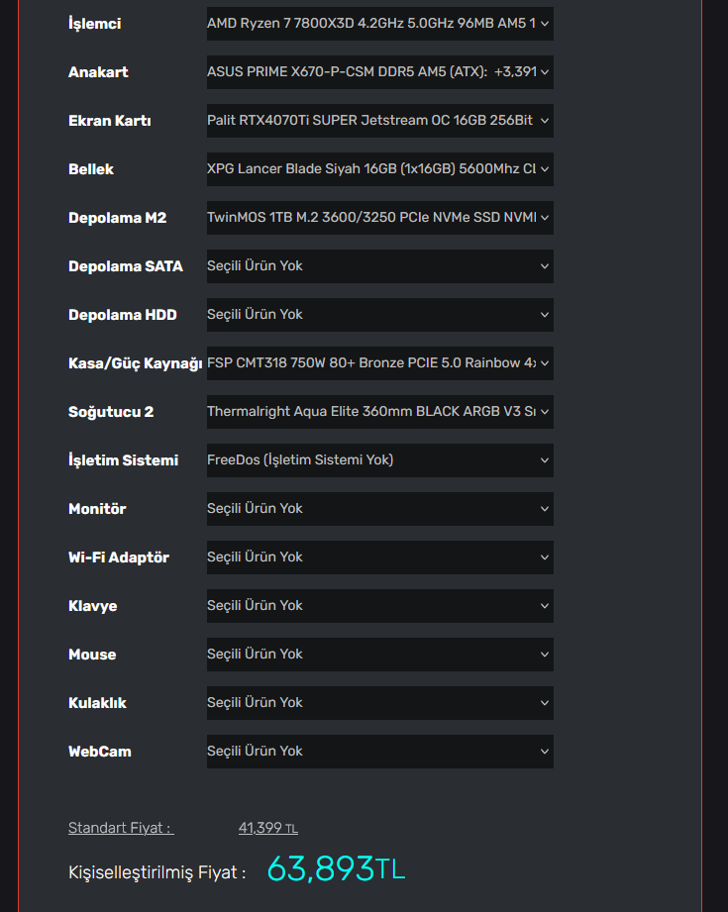728x912 pixels.
Task: Click the 63,893TL customized price
Action: [x=336, y=869]
